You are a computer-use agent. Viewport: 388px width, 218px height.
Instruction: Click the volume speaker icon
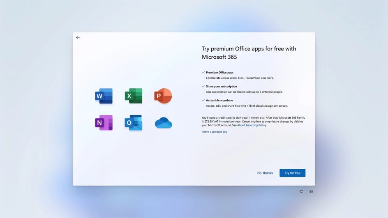311,192
